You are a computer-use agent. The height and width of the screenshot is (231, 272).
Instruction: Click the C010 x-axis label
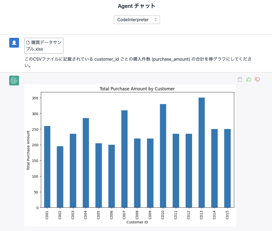(163, 215)
